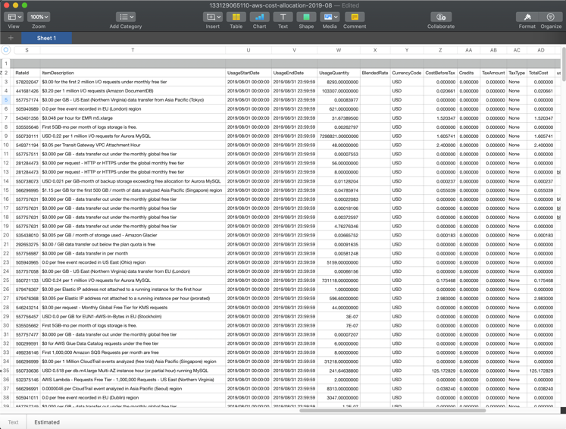This screenshot has height=429, width=566.
Task: Select the Amazon Glacier storage description cell
Action: [133, 235]
